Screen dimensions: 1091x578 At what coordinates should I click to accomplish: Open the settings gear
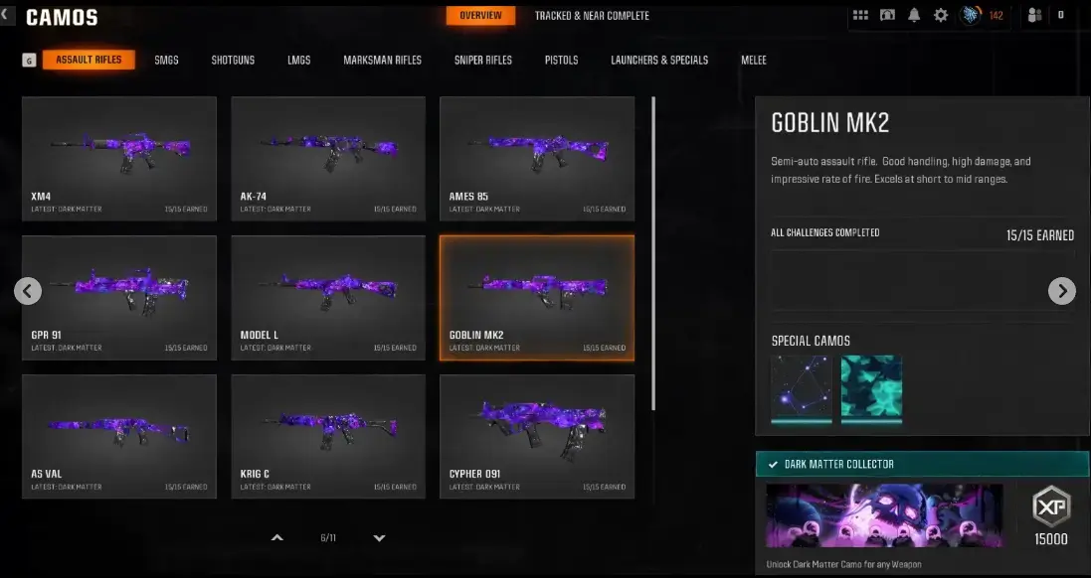941,15
